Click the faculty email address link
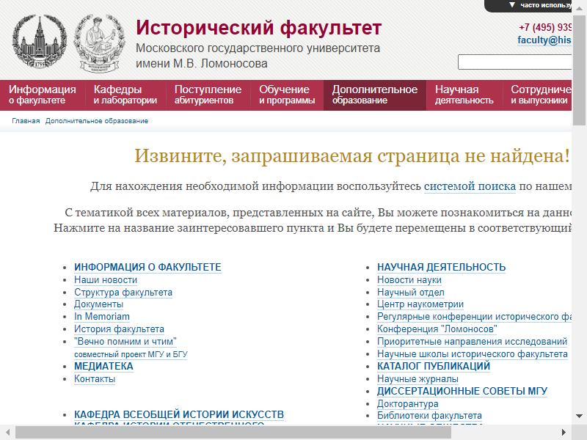This screenshot has height=440, width=587. coord(544,40)
